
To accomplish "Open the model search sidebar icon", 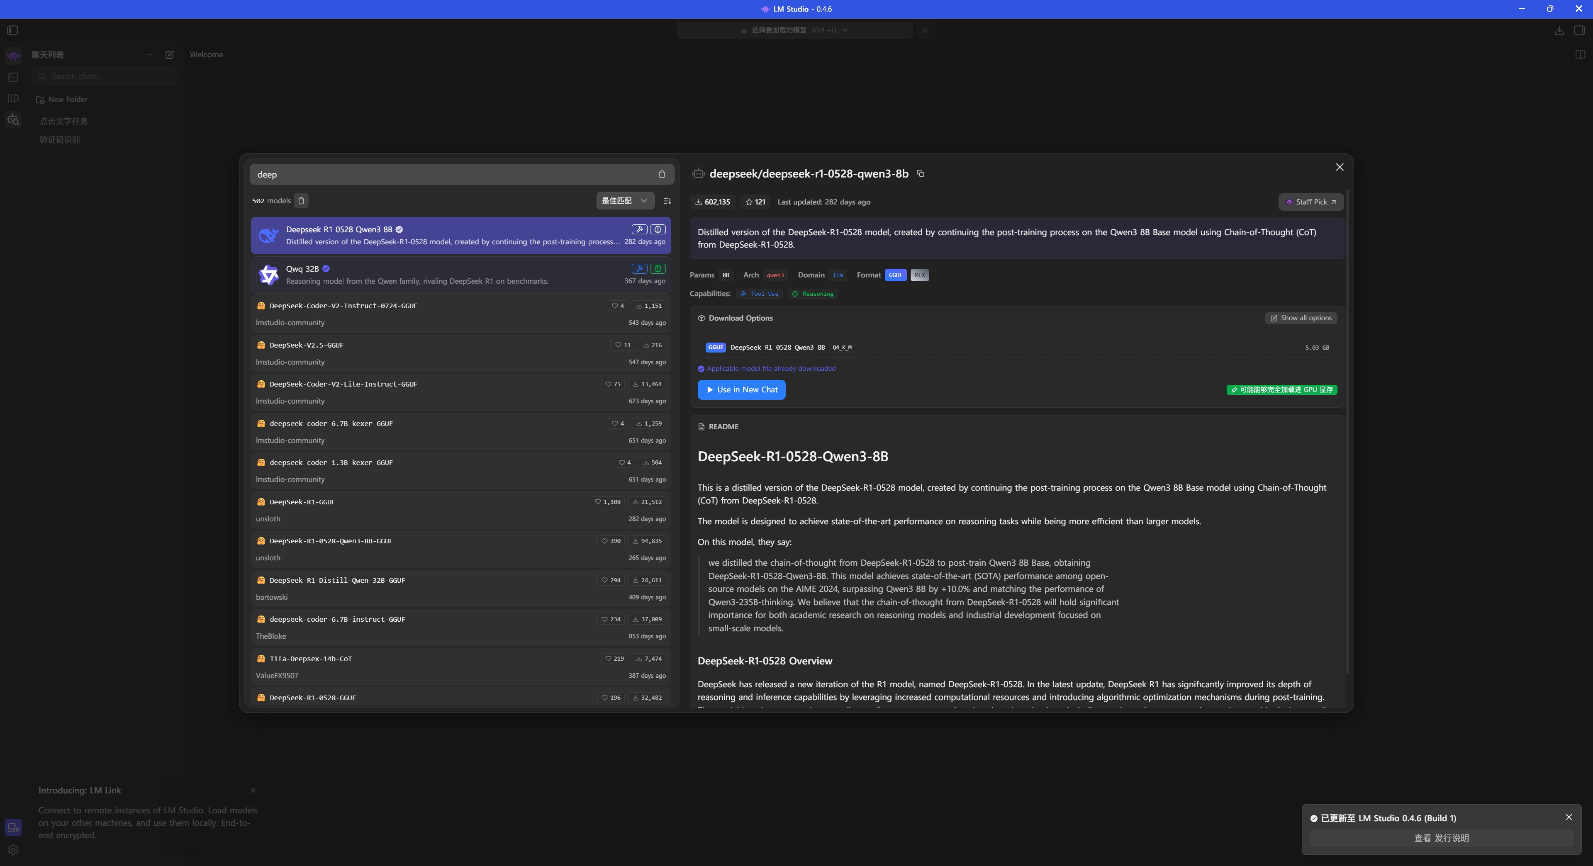I will 13,120.
